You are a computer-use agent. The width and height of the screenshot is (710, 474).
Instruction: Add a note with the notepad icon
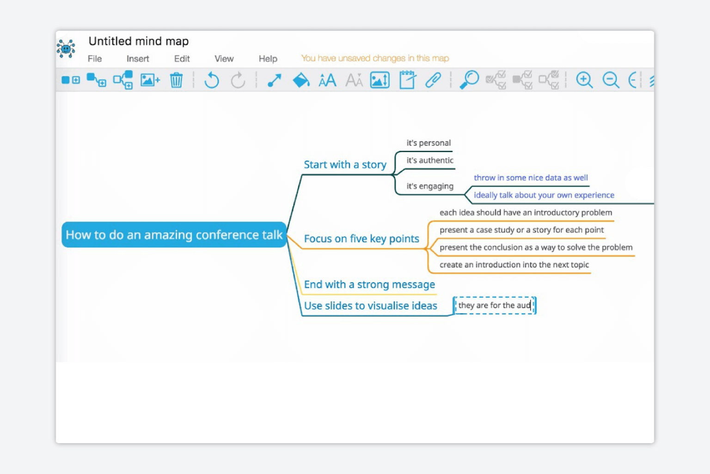click(x=406, y=80)
